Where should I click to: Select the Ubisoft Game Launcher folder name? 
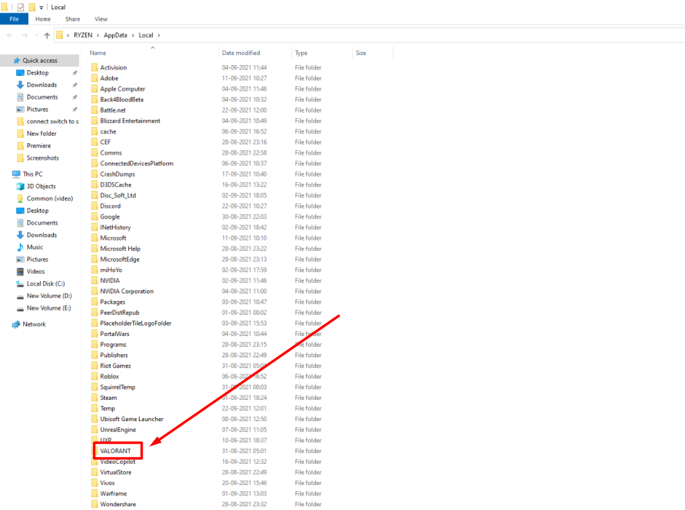pyautogui.click(x=131, y=419)
